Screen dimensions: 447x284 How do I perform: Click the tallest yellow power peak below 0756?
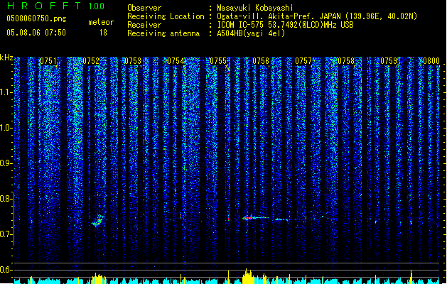point(247,276)
